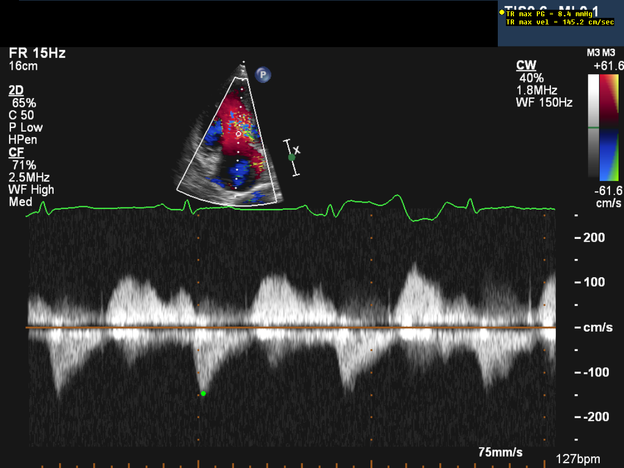The image size is (624, 468).
Task: Click the green baseline tick on color bar
Action: coord(594,128)
